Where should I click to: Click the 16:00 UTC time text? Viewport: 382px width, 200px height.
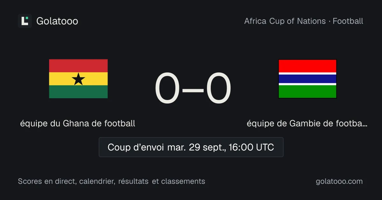251,147
